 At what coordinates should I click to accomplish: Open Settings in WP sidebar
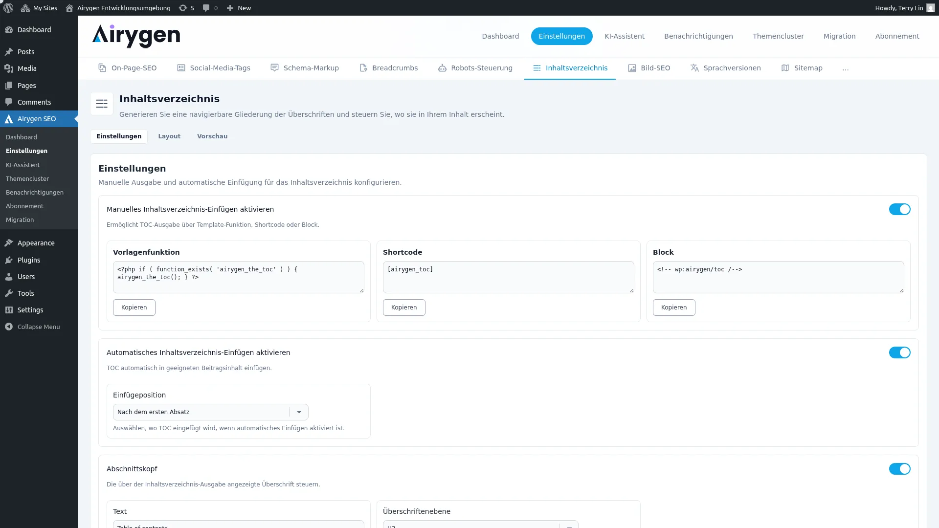pyautogui.click(x=30, y=310)
